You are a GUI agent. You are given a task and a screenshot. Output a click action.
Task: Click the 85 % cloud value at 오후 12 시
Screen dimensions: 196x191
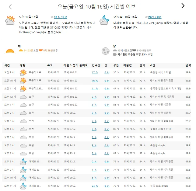[x=116, y=97]
